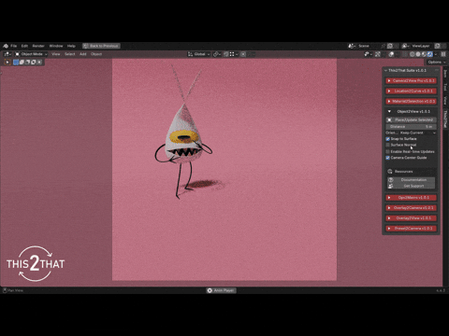449x336 pixels.
Task: Click the Documentation button
Action: pos(411,180)
